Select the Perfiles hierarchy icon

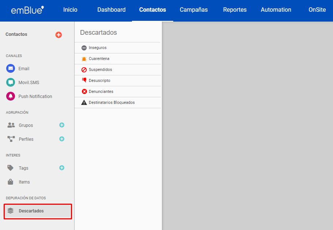(x=11, y=139)
